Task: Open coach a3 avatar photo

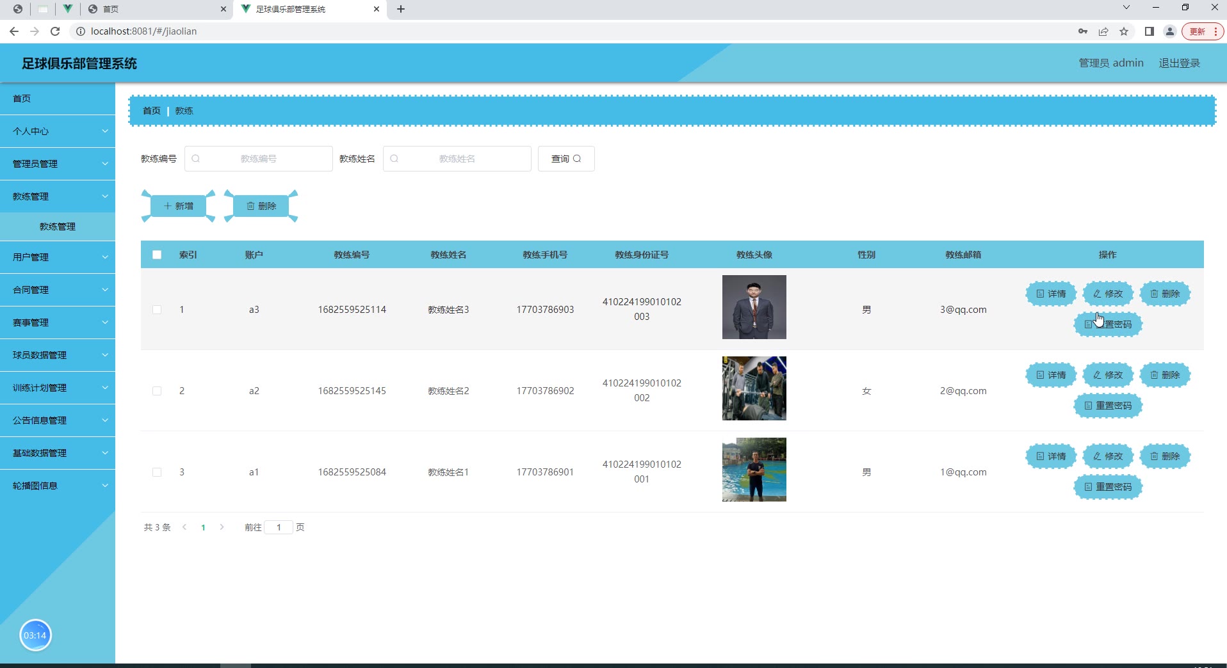Action: [754, 307]
